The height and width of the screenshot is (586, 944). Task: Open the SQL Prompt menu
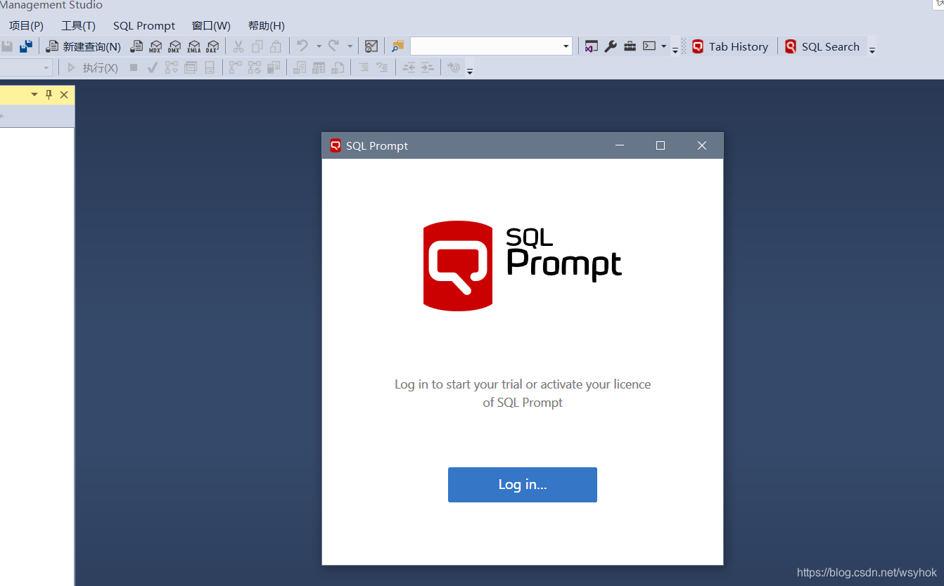point(143,25)
